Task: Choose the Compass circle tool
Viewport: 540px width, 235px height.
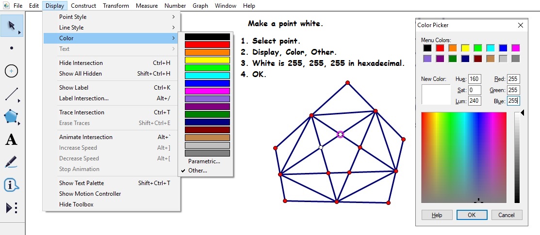Action: (x=12, y=71)
